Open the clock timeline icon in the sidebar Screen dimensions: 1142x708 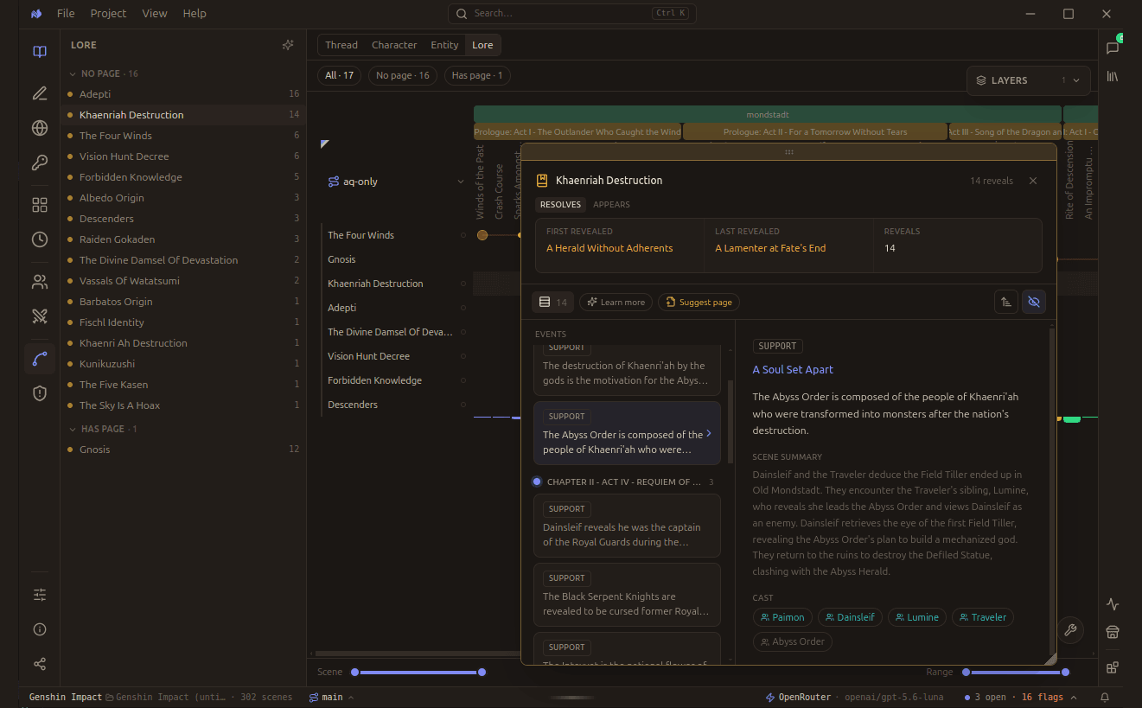40,239
